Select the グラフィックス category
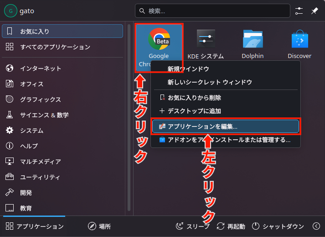 [x=62, y=99]
